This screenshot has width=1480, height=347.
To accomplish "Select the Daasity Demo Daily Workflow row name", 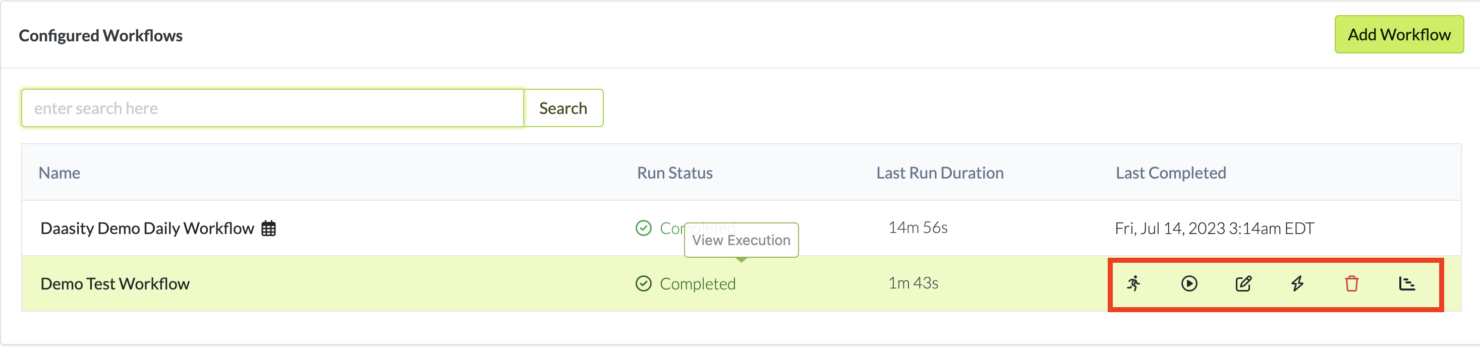I will [x=147, y=228].
